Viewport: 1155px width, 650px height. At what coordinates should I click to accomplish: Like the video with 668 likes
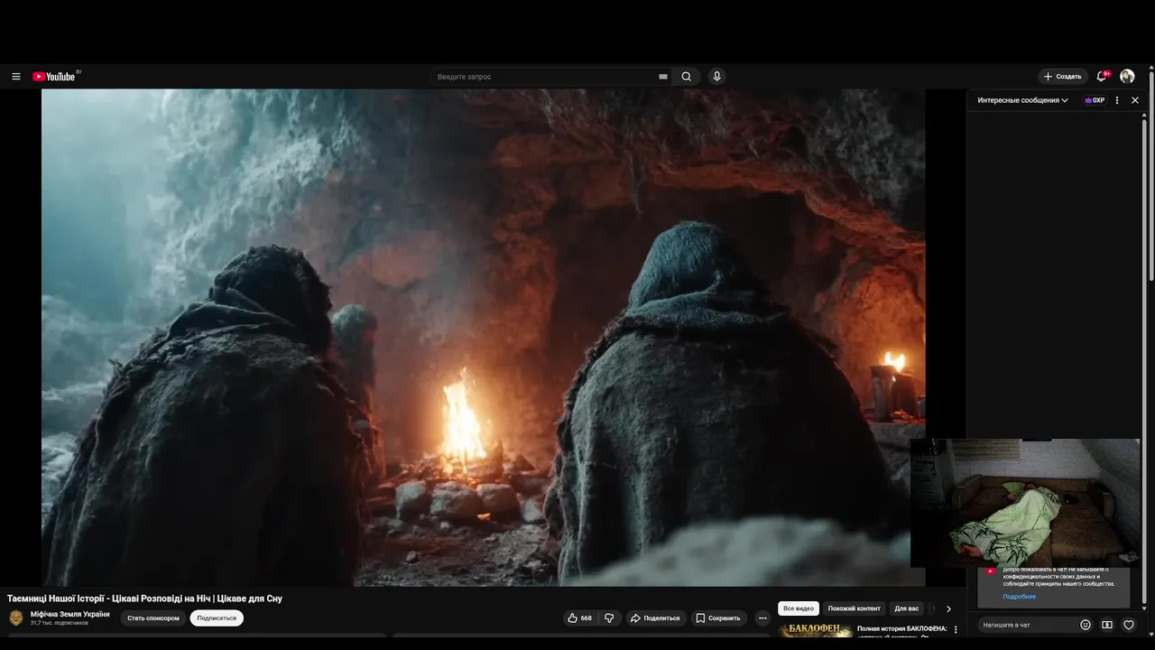point(579,618)
